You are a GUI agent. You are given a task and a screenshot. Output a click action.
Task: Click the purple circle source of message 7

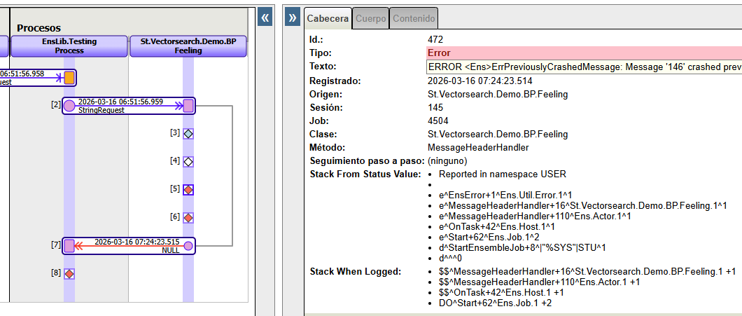pos(188,246)
